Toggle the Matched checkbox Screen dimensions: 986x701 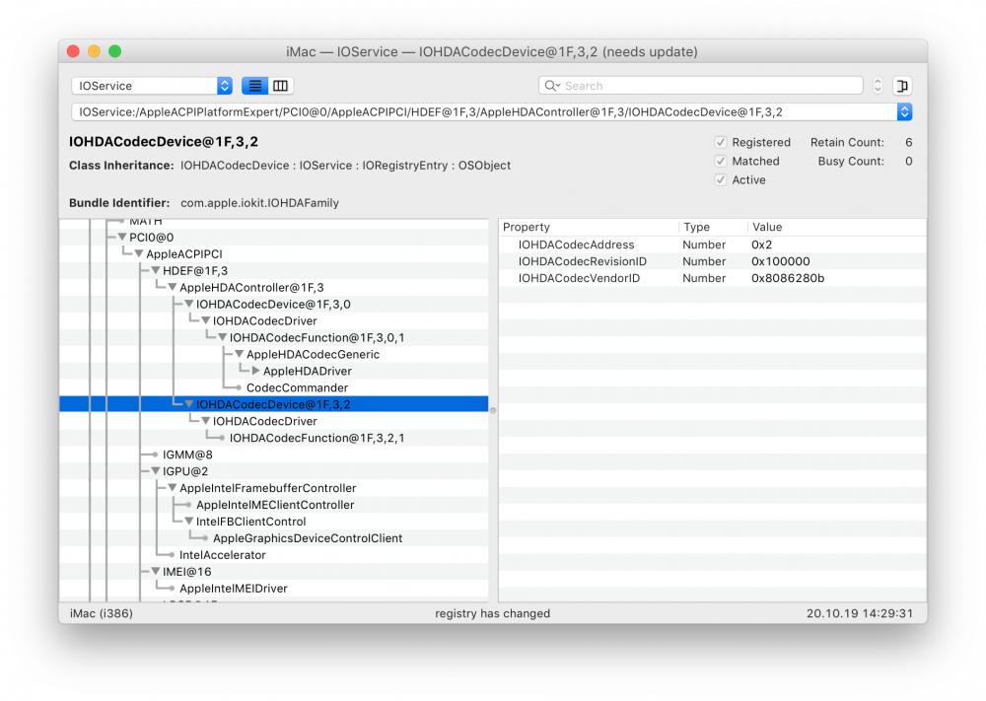tap(721, 161)
